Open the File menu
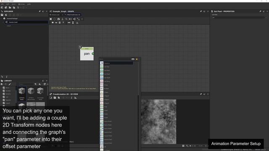 point(3,4)
